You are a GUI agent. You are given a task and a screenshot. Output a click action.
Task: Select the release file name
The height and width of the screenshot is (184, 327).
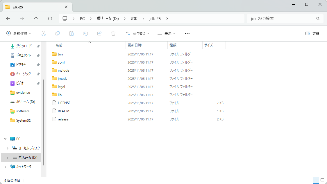[x=63, y=119]
